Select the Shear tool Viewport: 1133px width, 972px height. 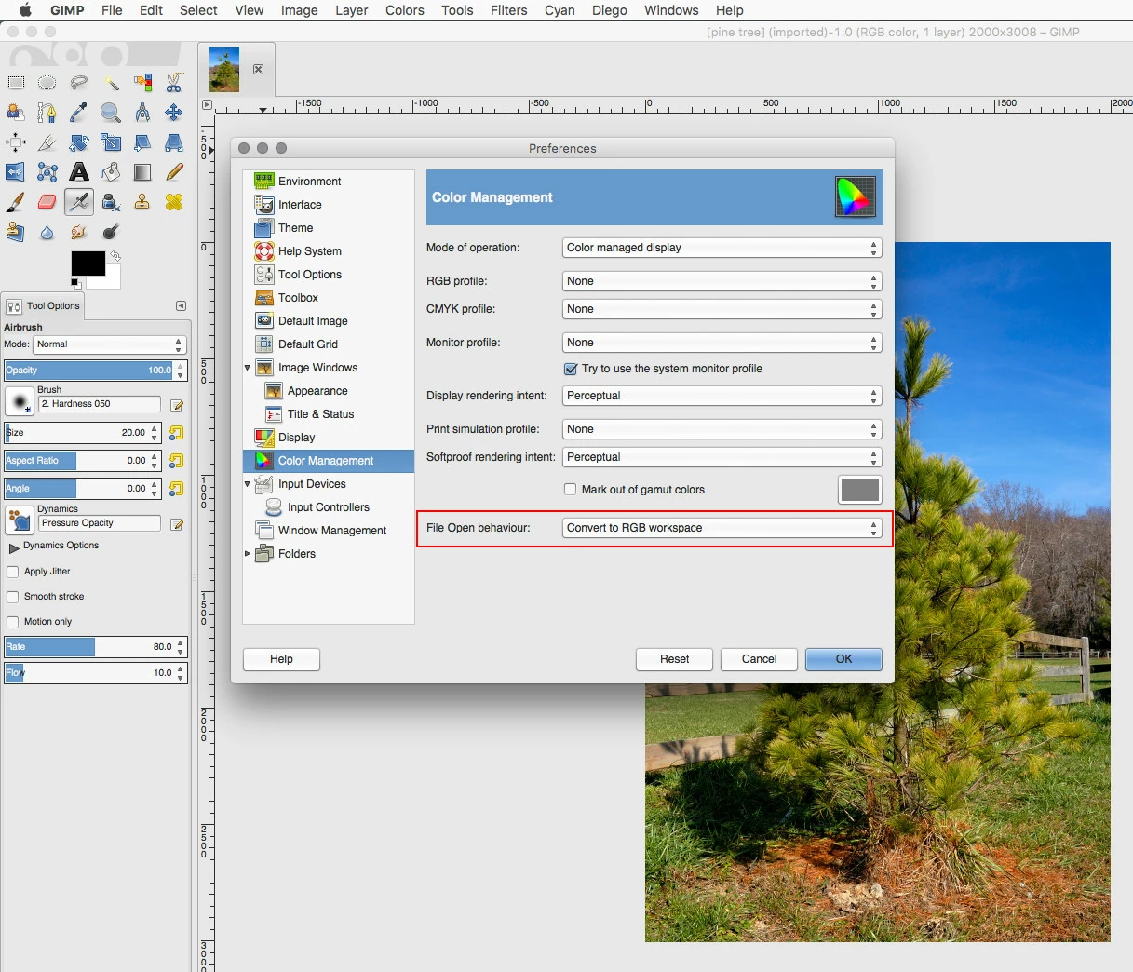click(142, 142)
